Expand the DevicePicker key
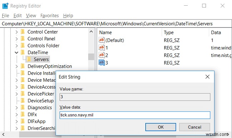The height and width of the screenshot is (138, 232). [x=16, y=94]
